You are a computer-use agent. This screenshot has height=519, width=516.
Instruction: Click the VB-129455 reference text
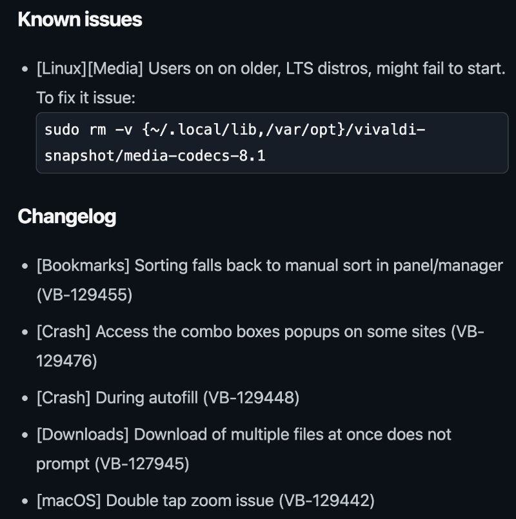coord(84,295)
